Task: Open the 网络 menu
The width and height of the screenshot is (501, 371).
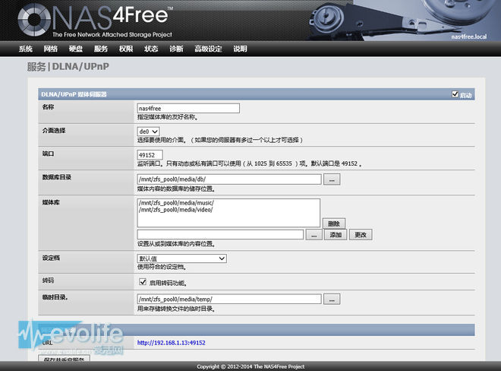Action: [x=51, y=49]
